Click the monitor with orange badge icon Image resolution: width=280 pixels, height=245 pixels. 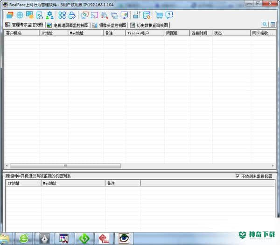30,15
